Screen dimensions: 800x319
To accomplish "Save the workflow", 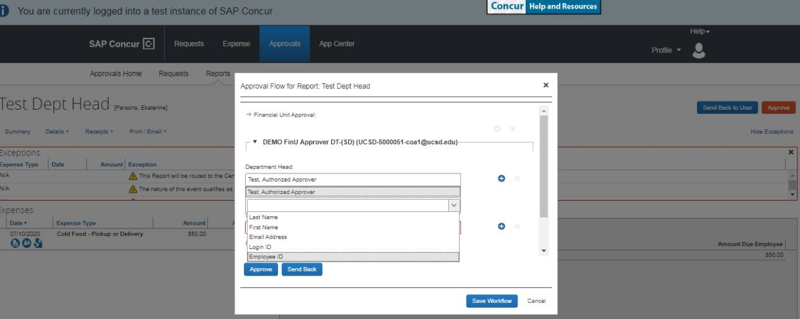I will pyautogui.click(x=492, y=301).
